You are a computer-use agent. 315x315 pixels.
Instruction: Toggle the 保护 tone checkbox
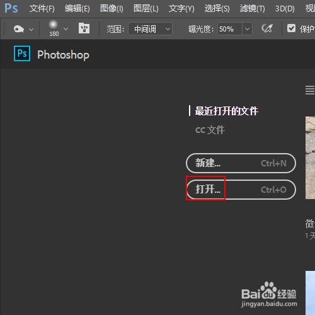point(291,28)
